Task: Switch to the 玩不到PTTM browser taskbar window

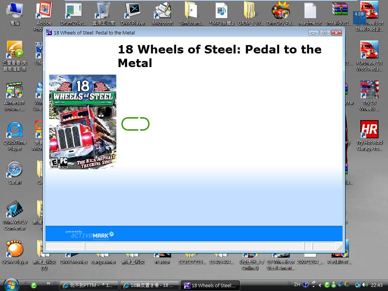Action: click(89, 285)
